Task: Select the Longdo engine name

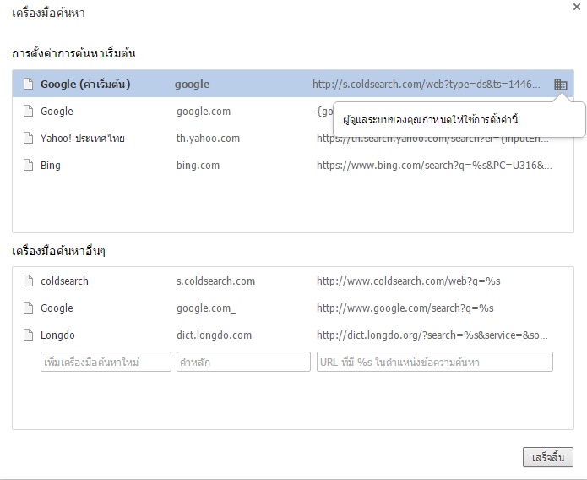Action: pos(57,335)
